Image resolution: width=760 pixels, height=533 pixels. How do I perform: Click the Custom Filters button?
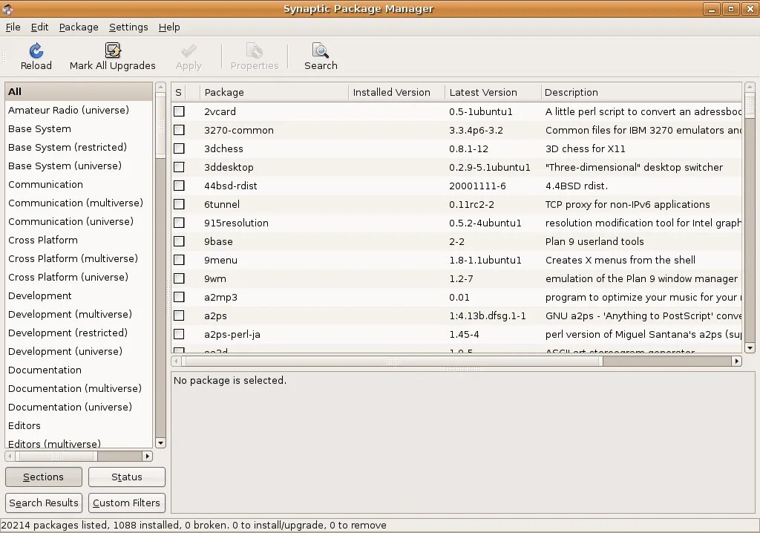point(126,503)
